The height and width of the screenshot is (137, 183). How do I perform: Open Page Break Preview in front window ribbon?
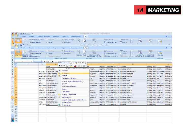37,51
